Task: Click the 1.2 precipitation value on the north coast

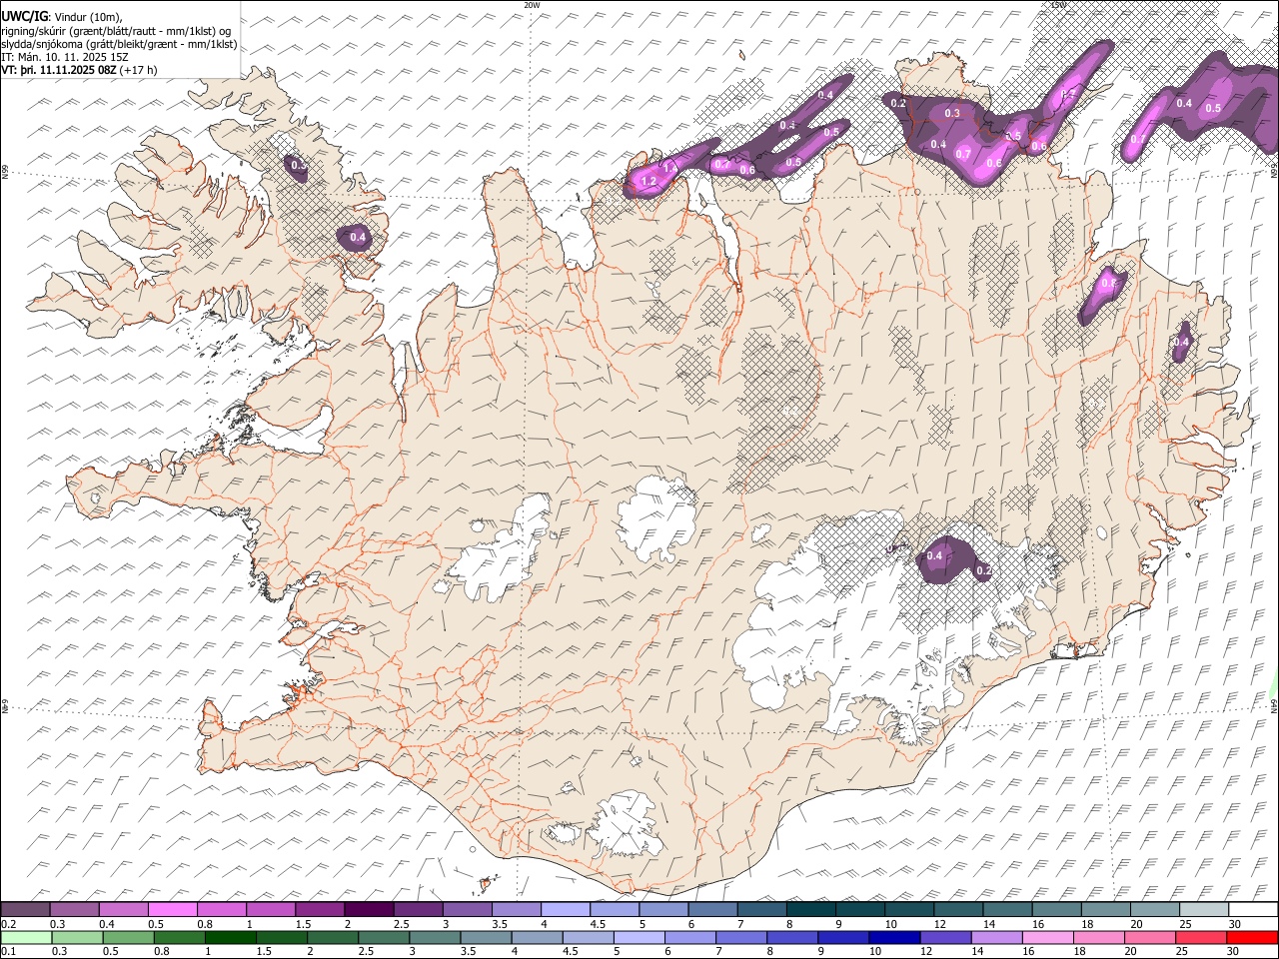Action: click(x=648, y=182)
